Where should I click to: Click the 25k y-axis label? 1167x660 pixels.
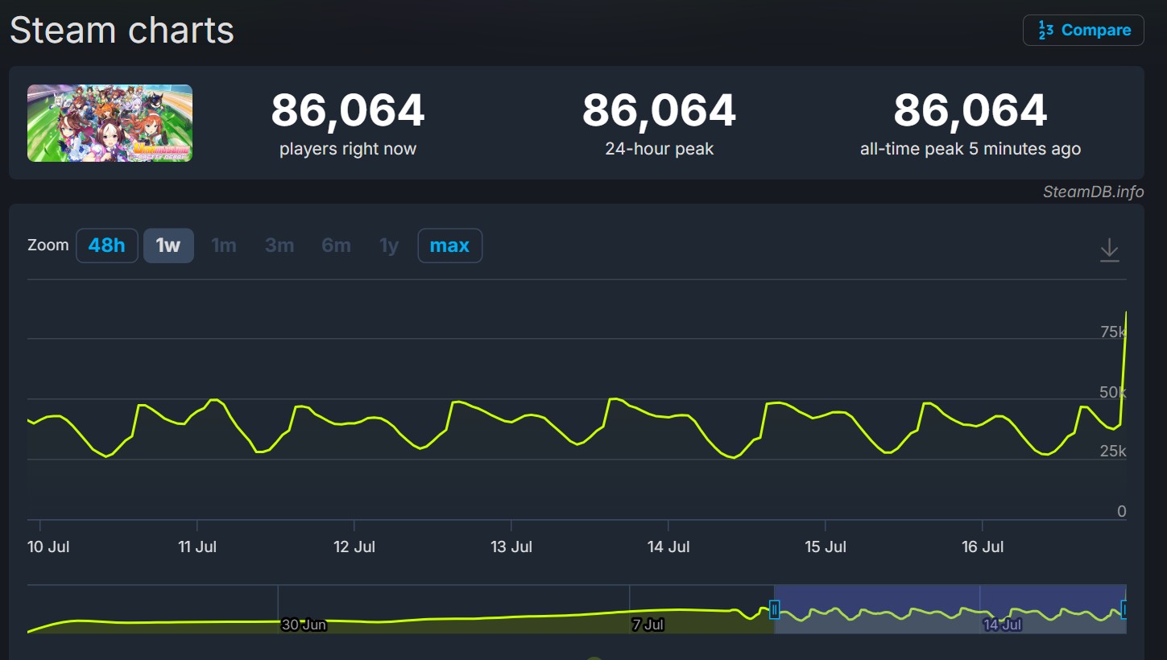point(1113,452)
